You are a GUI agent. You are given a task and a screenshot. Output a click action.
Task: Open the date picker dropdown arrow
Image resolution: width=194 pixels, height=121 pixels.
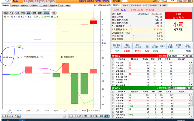tap(171, 1)
